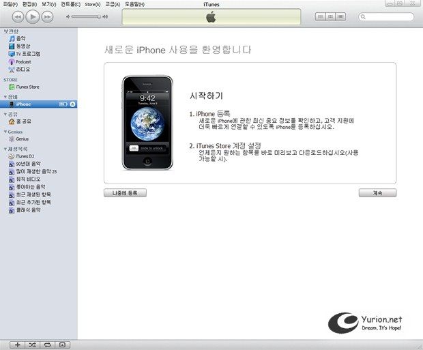Image resolution: width=423 pixels, height=350 pixels.
Task: Click the add playlist plus button
Action: 18,345
